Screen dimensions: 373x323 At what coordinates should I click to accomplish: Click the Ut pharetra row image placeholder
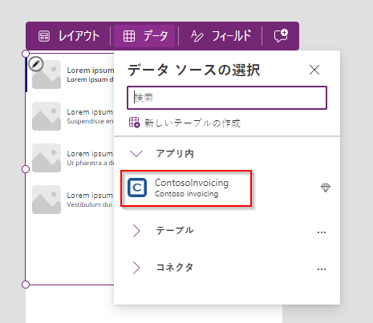coord(47,158)
